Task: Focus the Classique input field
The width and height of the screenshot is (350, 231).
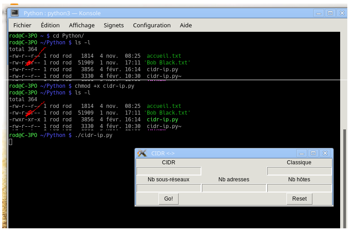Action: pos(299,171)
